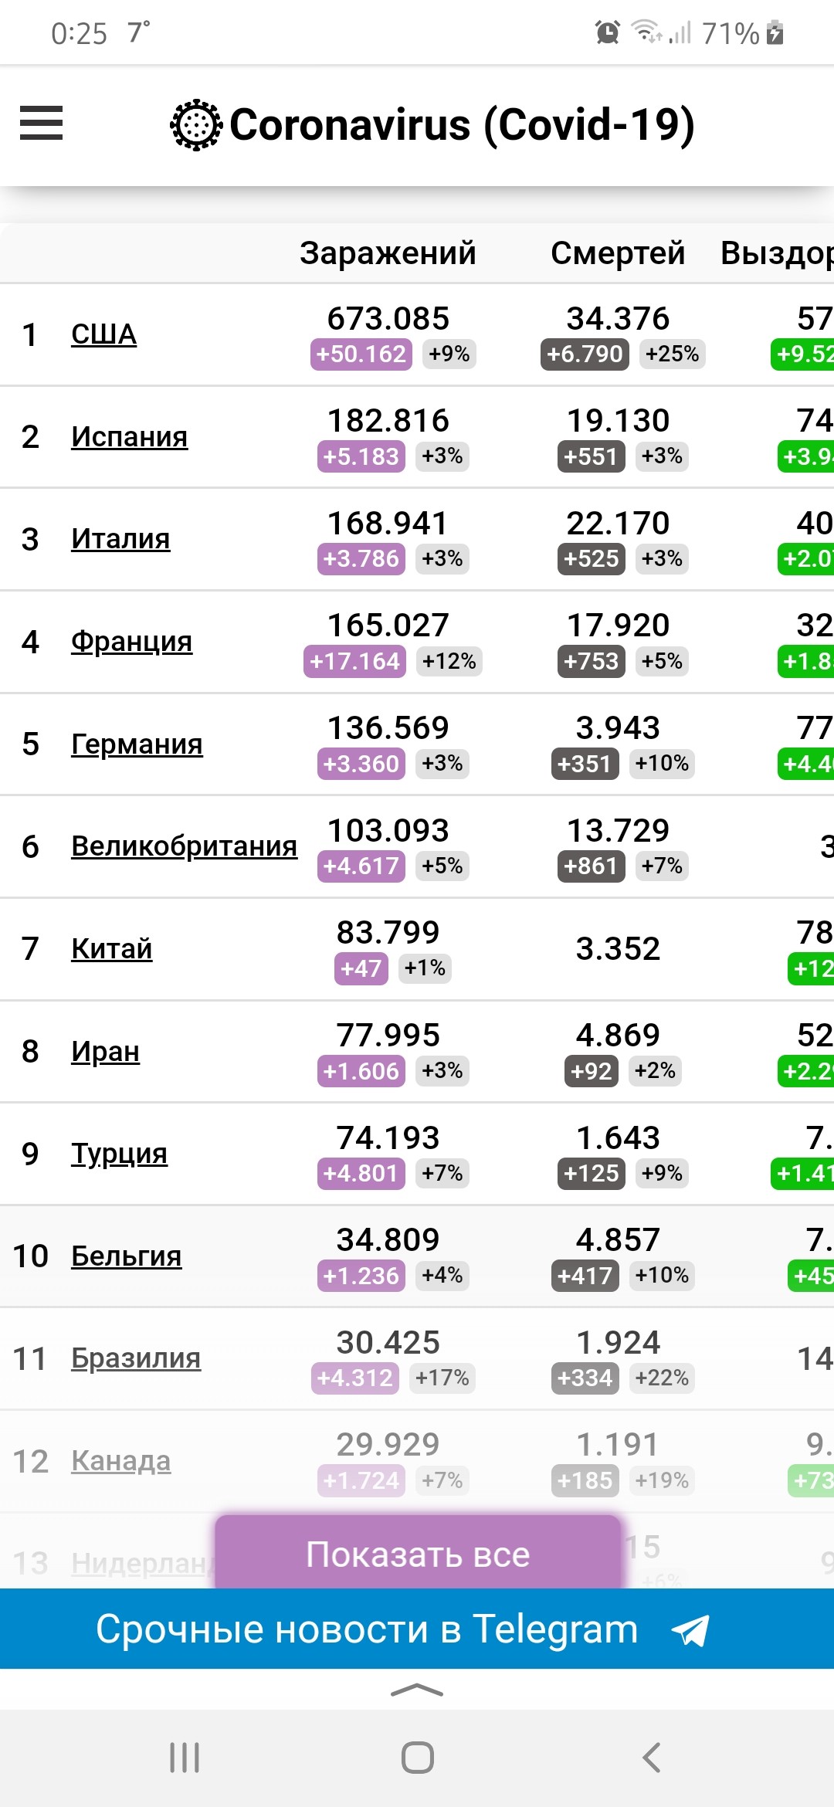Tap France's +753 deaths badge
Screen dimensions: 834x1807
(x=591, y=662)
